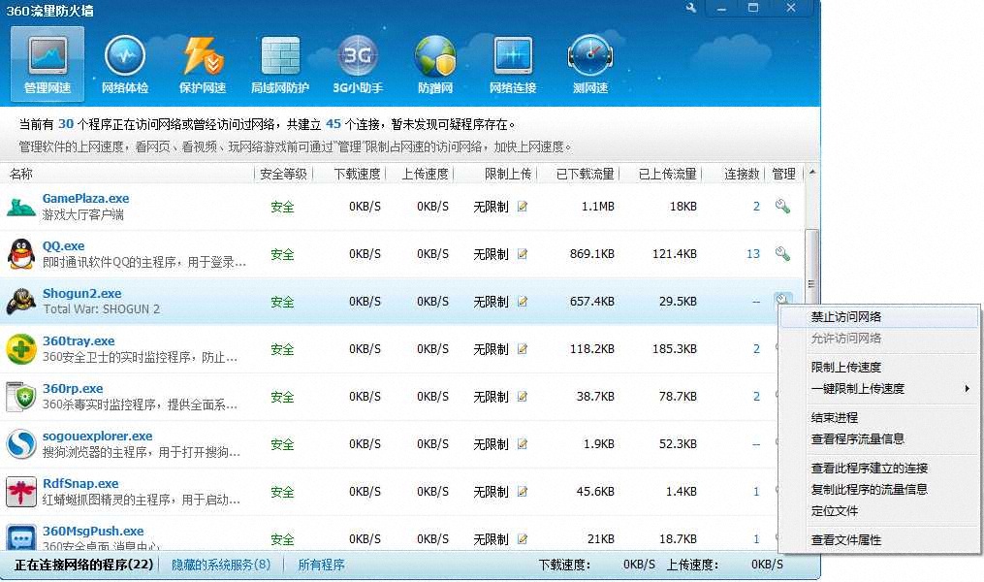The width and height of the screenshot is (984, 582).
Task: Open manage wrench for GamePlaza.exe
Action: [x=782, y=206]
